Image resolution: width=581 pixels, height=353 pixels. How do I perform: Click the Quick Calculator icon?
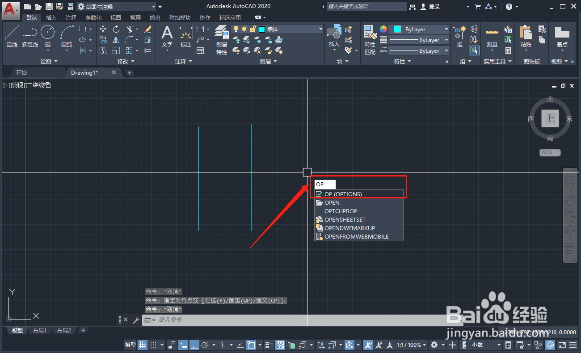(508, 50)
